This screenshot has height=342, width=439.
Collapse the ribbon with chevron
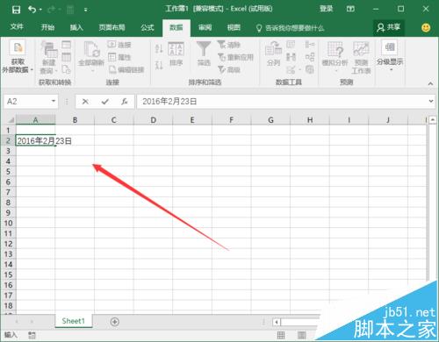click(x=430, y=83)
